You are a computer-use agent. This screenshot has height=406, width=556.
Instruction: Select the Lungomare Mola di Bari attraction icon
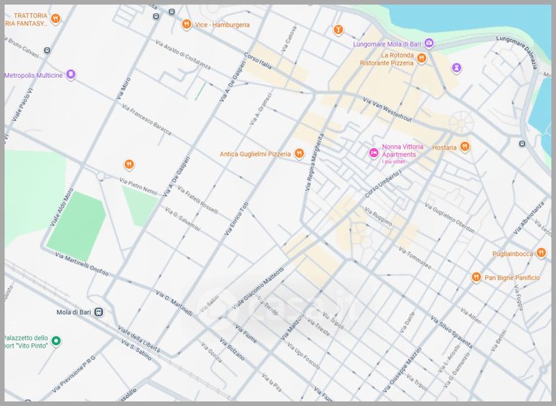point(430,44)
